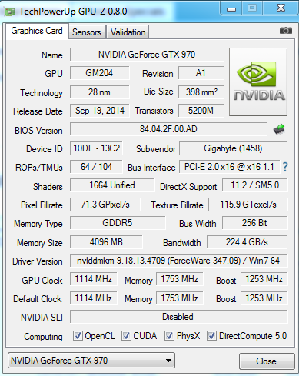Click the Memory value in Default Clock row
This screenshot has width=299, height=376.
(x=179, y=298)
